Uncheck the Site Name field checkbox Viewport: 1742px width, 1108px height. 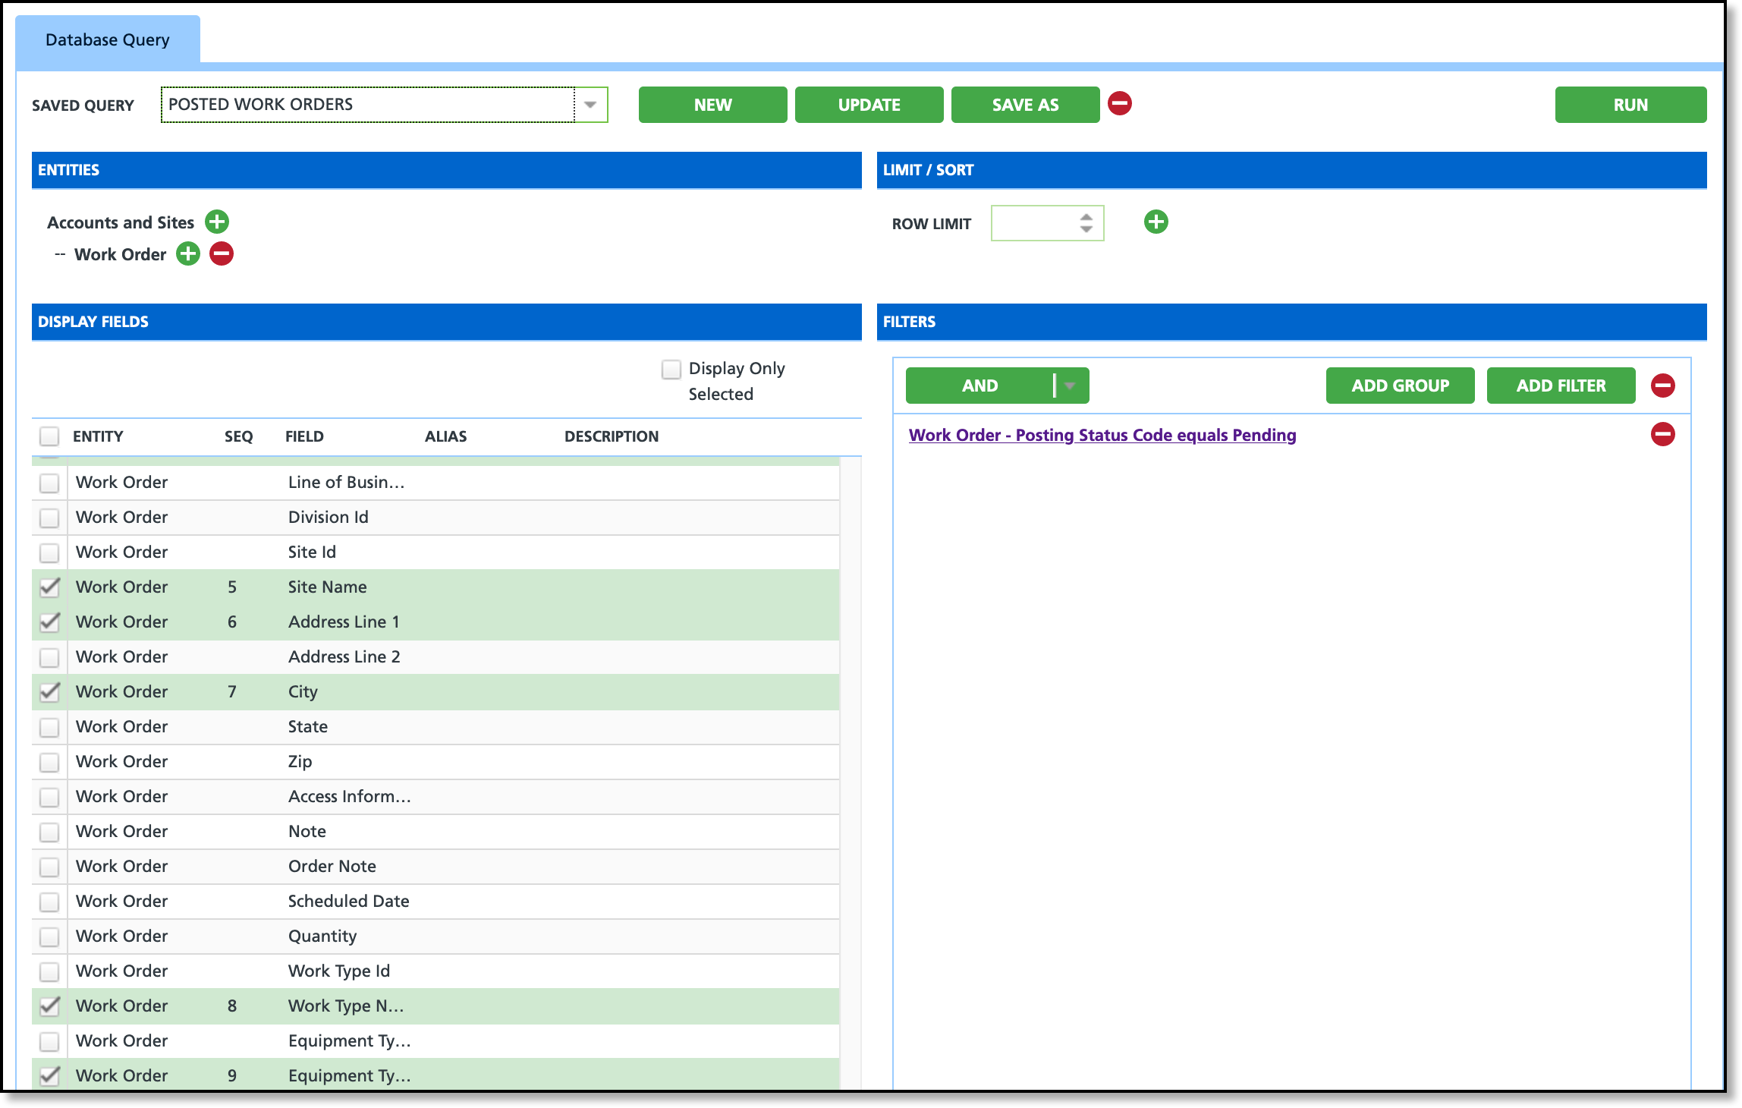49,587
